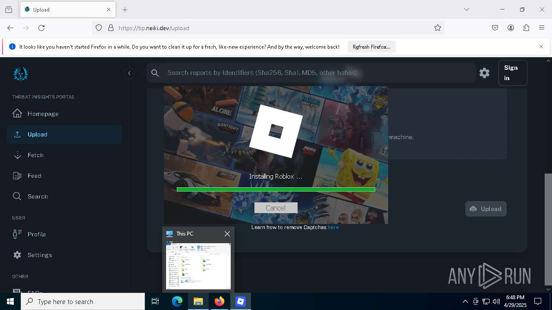
Task: Open the Firefox application menu
Action: pyautogui.click(x=542, y=28)
